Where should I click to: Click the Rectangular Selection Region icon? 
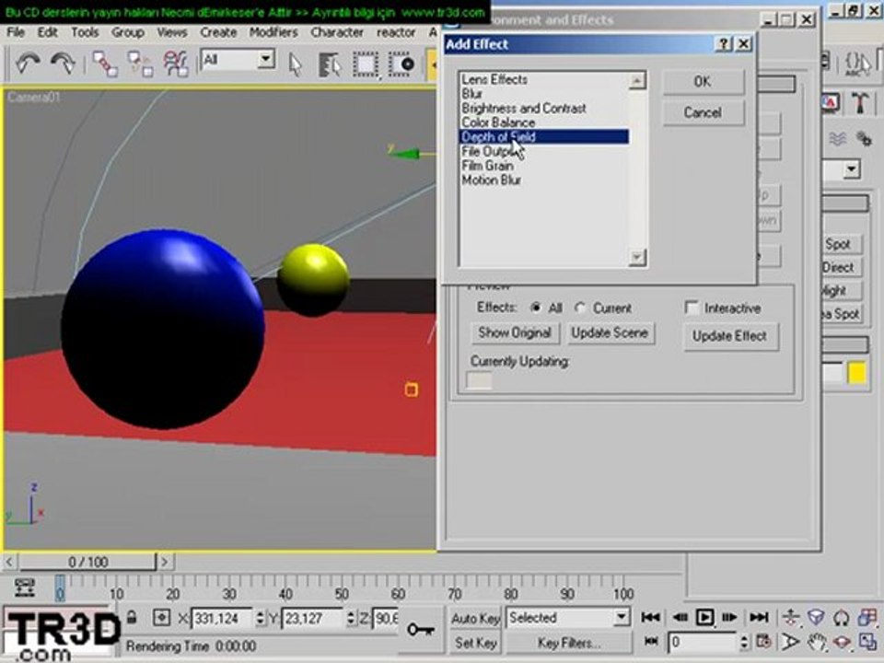[x=366, y=64]
